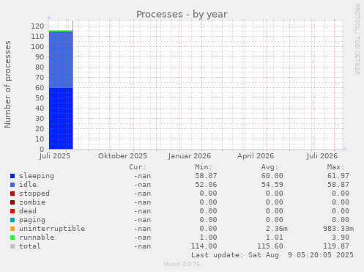
Task: Click the dead legend color swatch
Action: [12, 211]
